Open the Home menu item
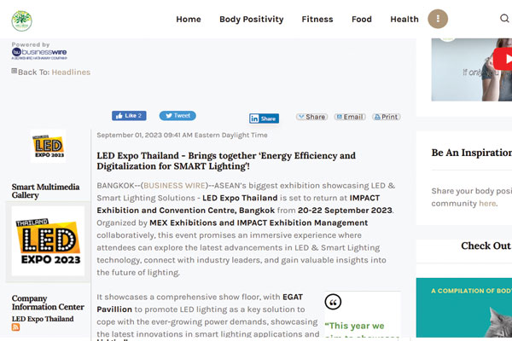512x341 pixels. pyautogui.click(x=189, y=20)
